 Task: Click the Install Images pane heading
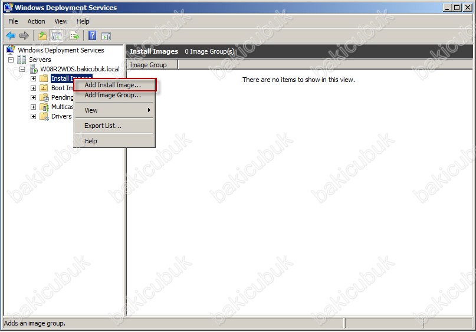click(154, 51)
